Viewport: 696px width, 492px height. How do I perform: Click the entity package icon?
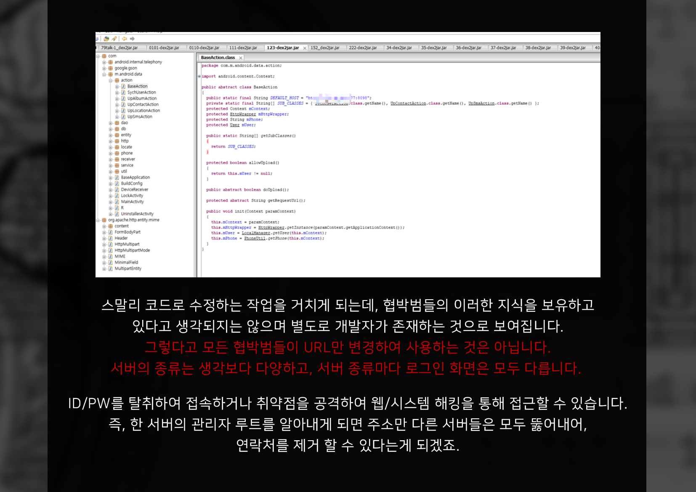[x=117, y=135]
